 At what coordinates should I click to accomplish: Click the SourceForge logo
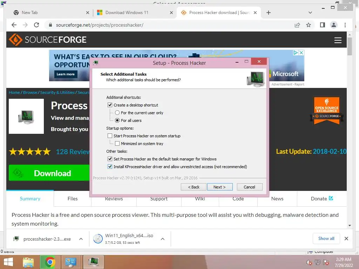coord(48,40)
